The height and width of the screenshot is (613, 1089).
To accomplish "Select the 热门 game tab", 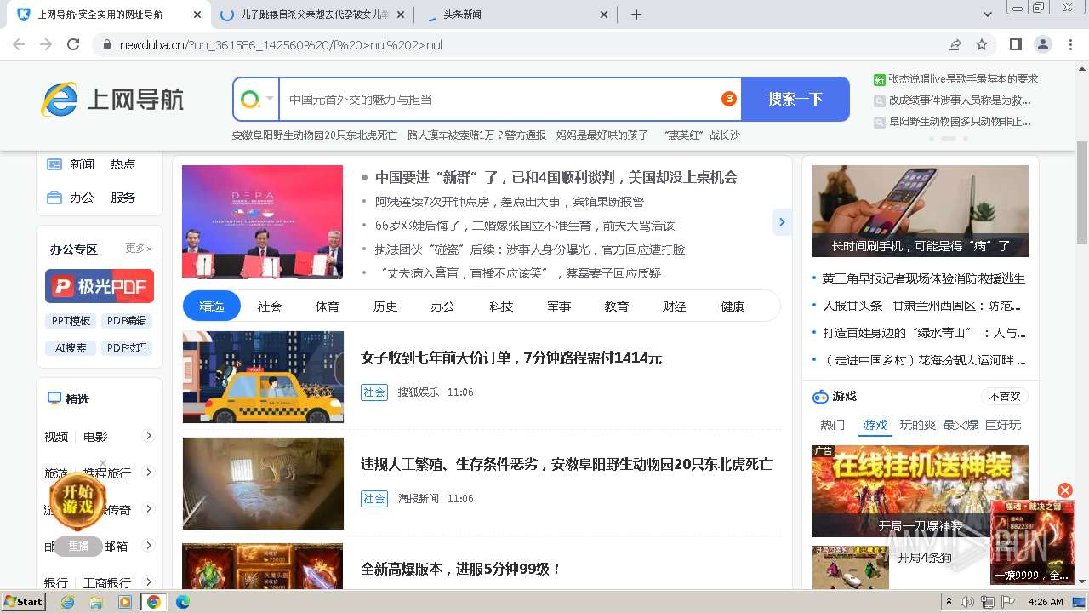I will tap(832, 425).
